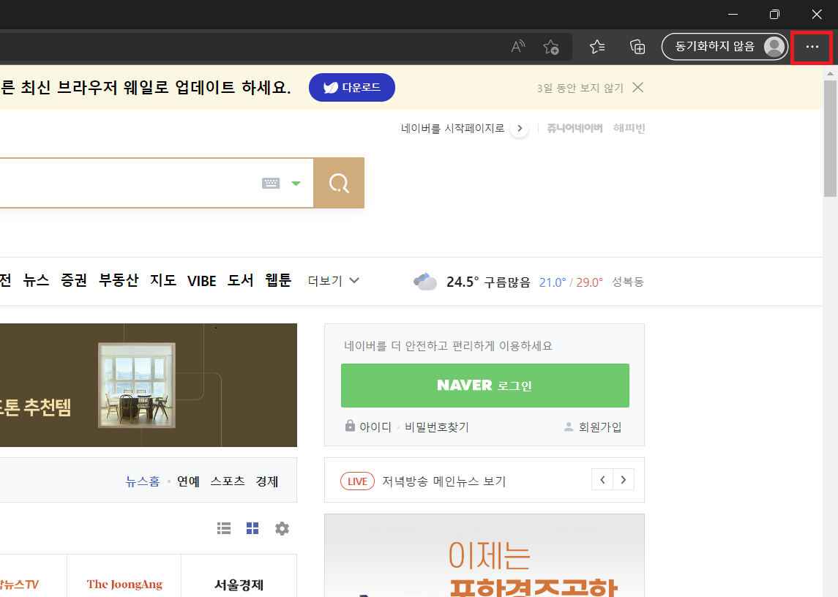Open 서울경제 news publisher
The height and width of the screenshot is (597, 838).
[x=239, y=584]
